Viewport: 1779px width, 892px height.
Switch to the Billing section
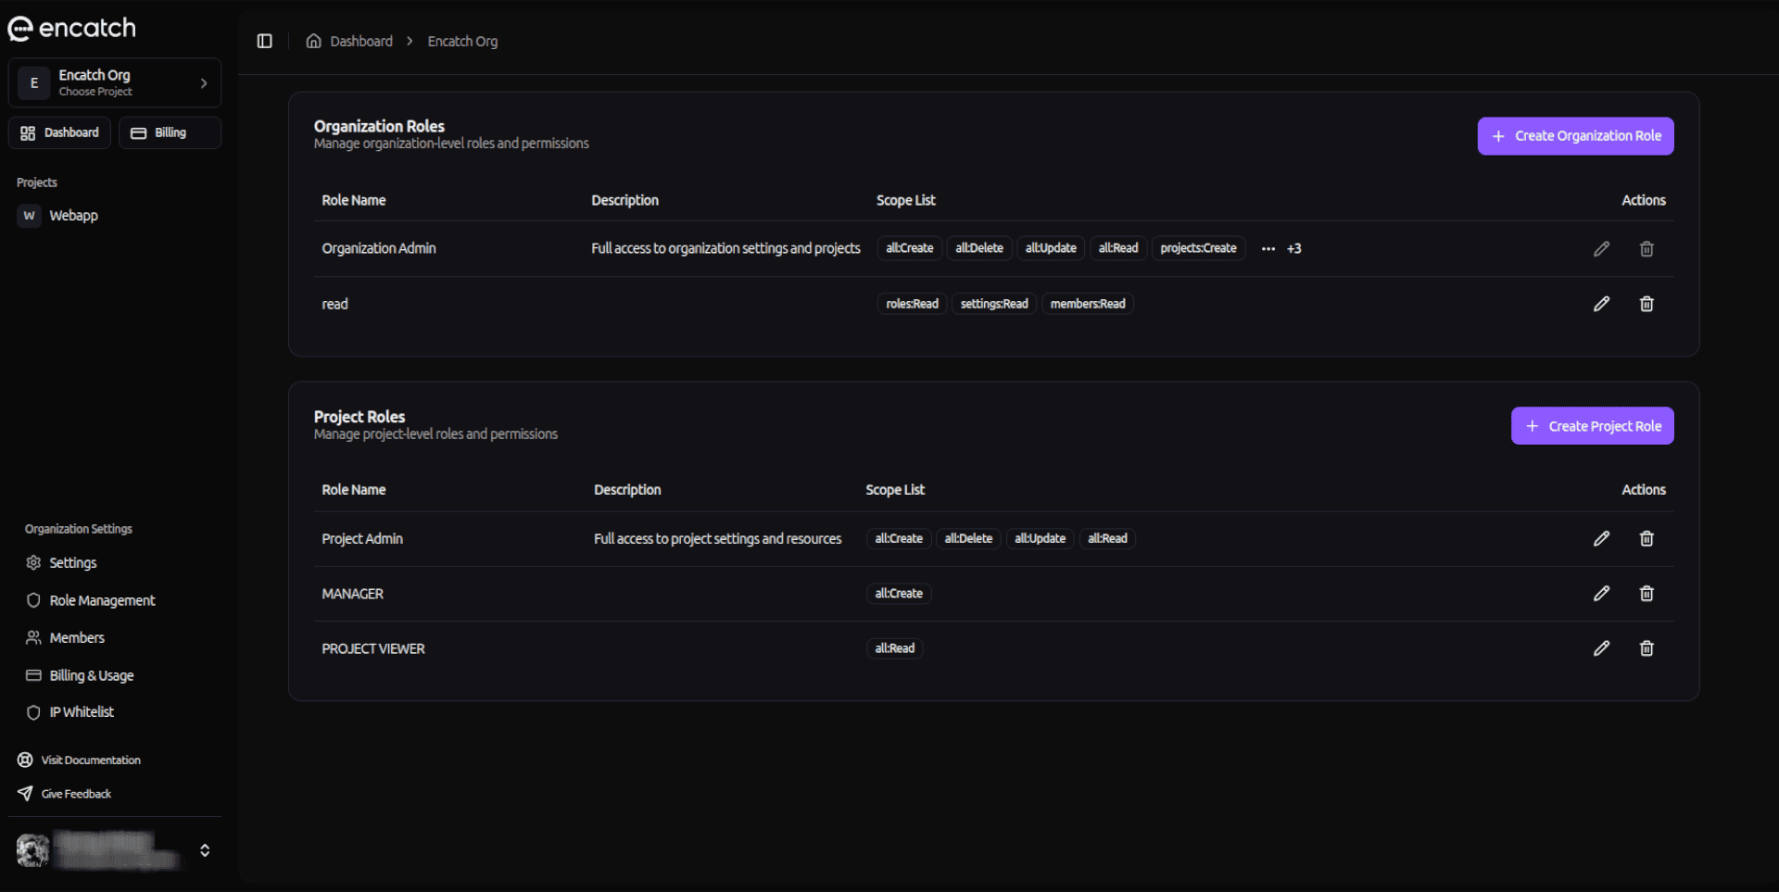coord(170,132)
